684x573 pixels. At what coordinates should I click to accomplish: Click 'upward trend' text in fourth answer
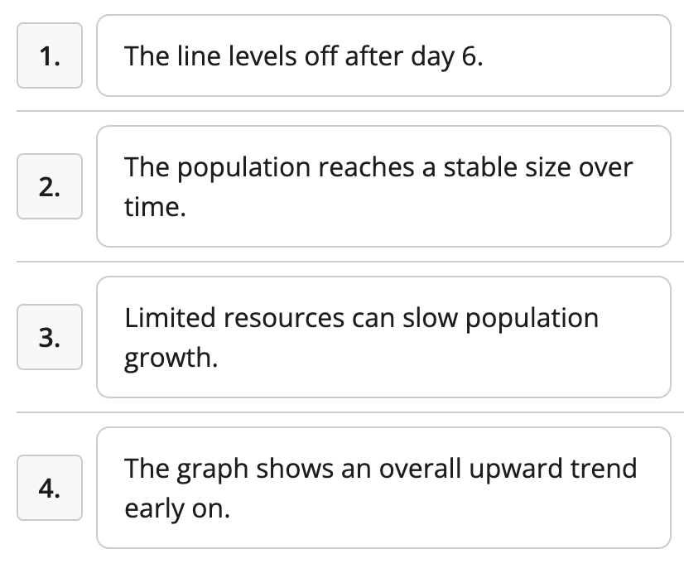click(553, 470)
